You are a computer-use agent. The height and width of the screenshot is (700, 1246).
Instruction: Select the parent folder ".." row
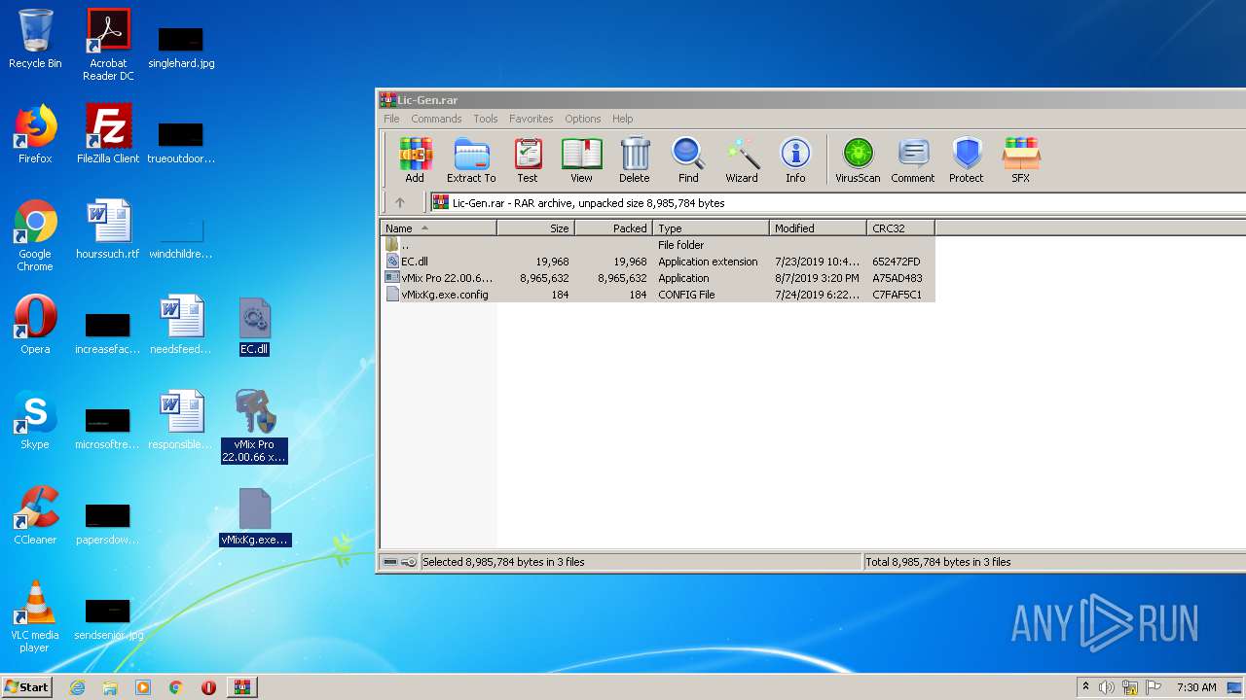[657, 245]
